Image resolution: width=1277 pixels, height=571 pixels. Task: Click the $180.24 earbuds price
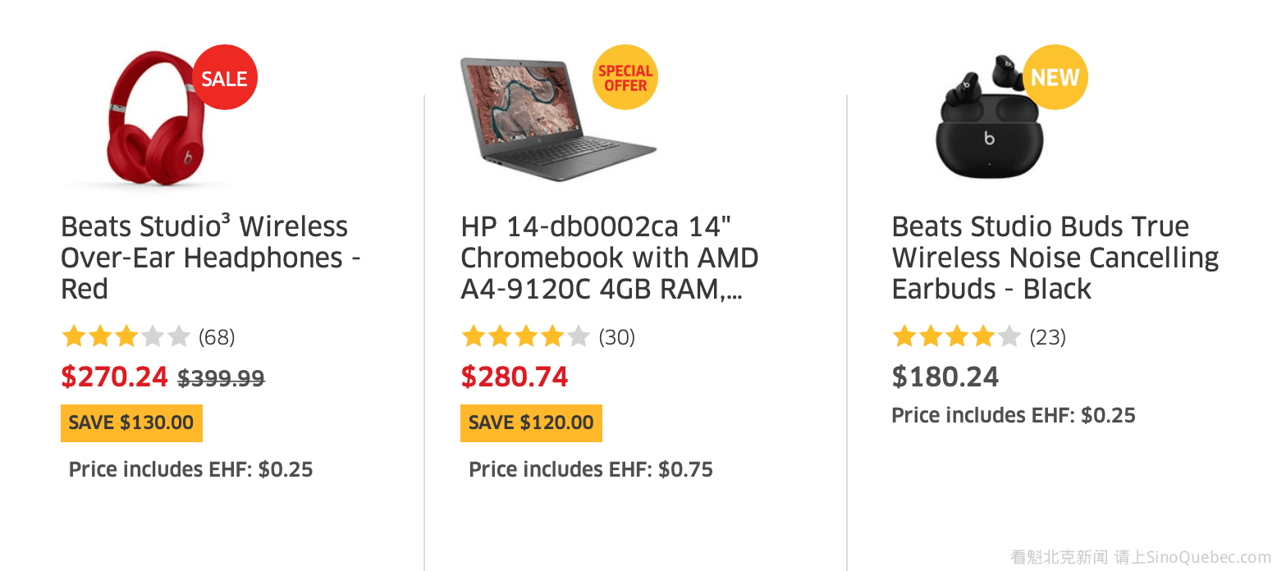(945, 377)
